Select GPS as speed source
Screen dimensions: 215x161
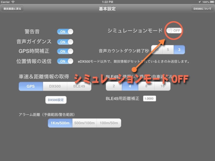pos(31,86)
